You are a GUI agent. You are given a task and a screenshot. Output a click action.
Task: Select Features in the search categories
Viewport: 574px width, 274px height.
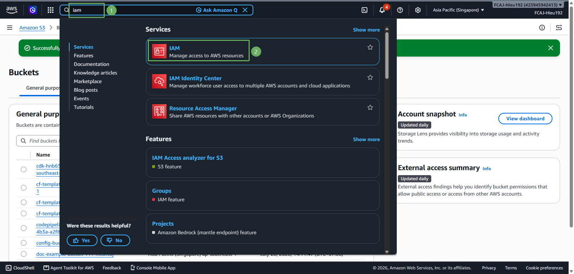click(x=84, y=56)
